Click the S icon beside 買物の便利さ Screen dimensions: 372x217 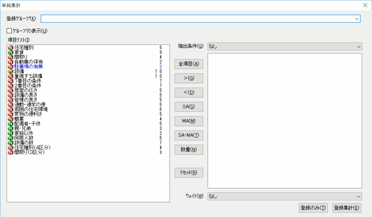(x=11, y=114)
